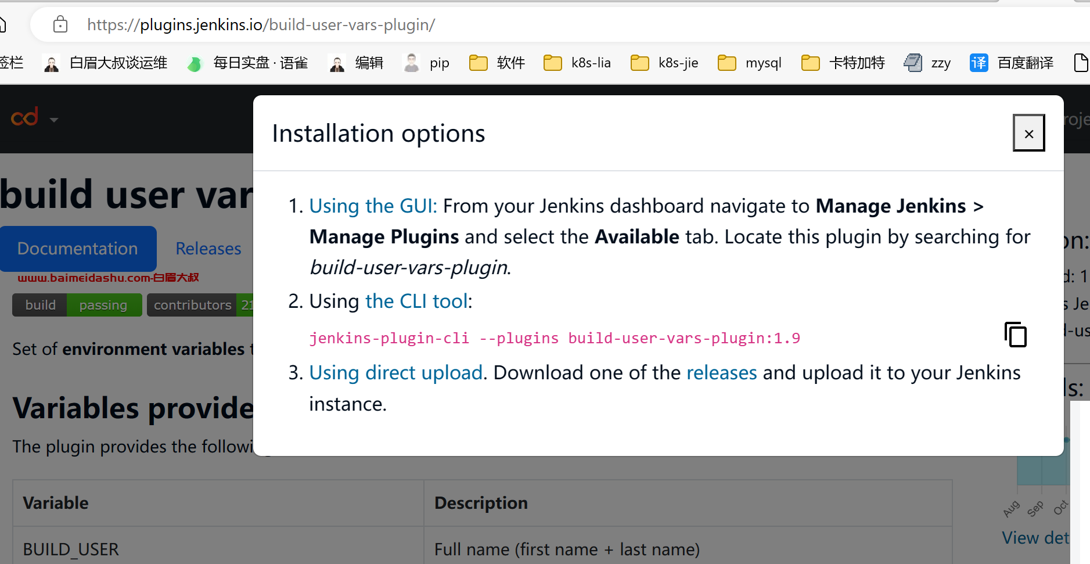Open the 白眉大叔谈运维 bookmark
Viewport: 1090px width, 564px height.
point(105,63)
